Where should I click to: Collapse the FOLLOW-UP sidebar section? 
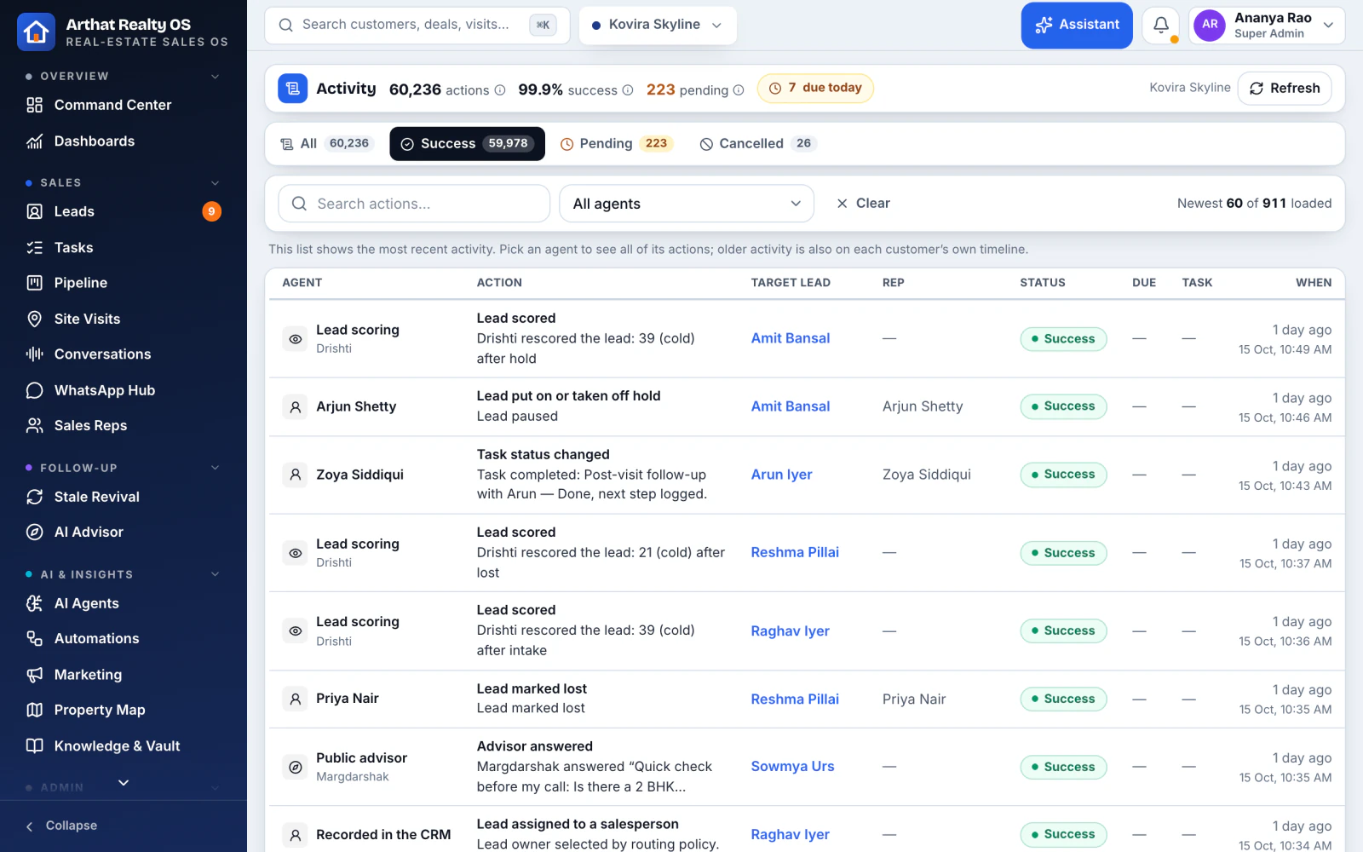[x=216, y=468]
